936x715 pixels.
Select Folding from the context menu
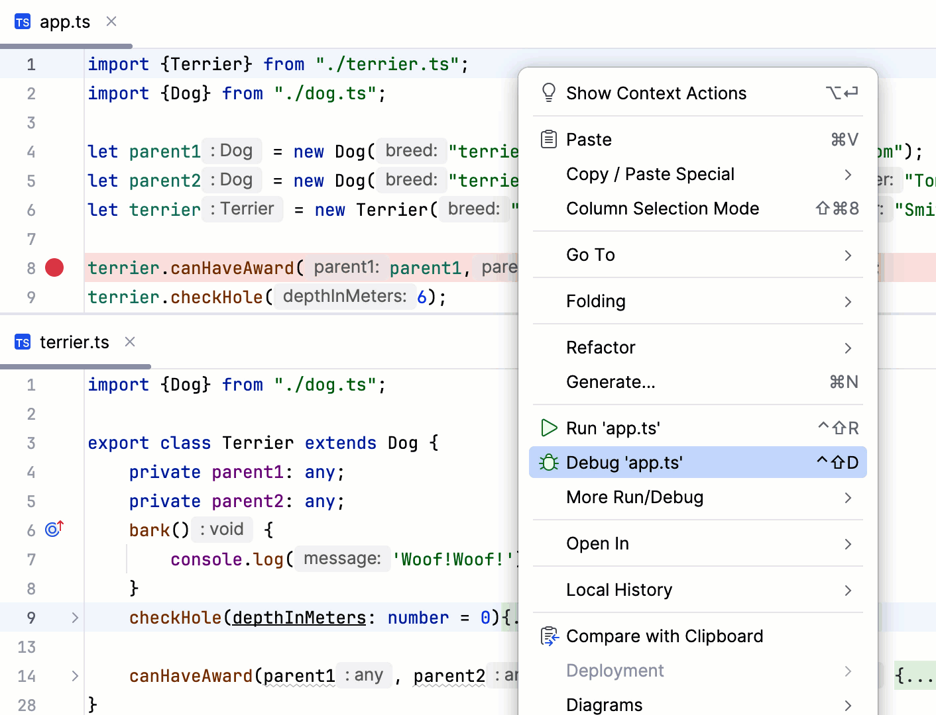[x=595, y=301]
